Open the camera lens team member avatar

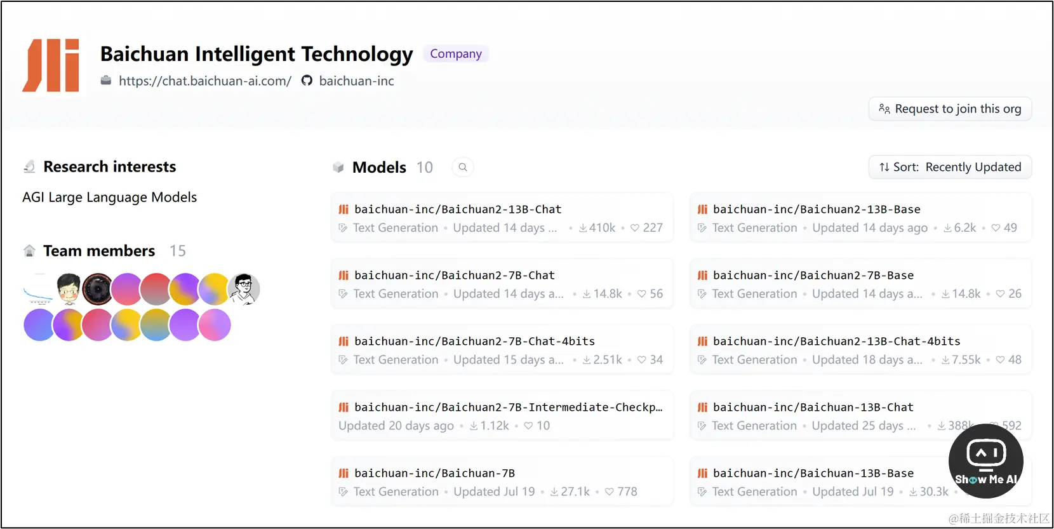97,289
